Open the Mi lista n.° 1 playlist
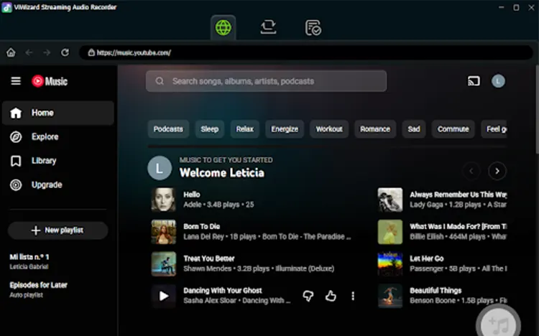 (29, 257)
